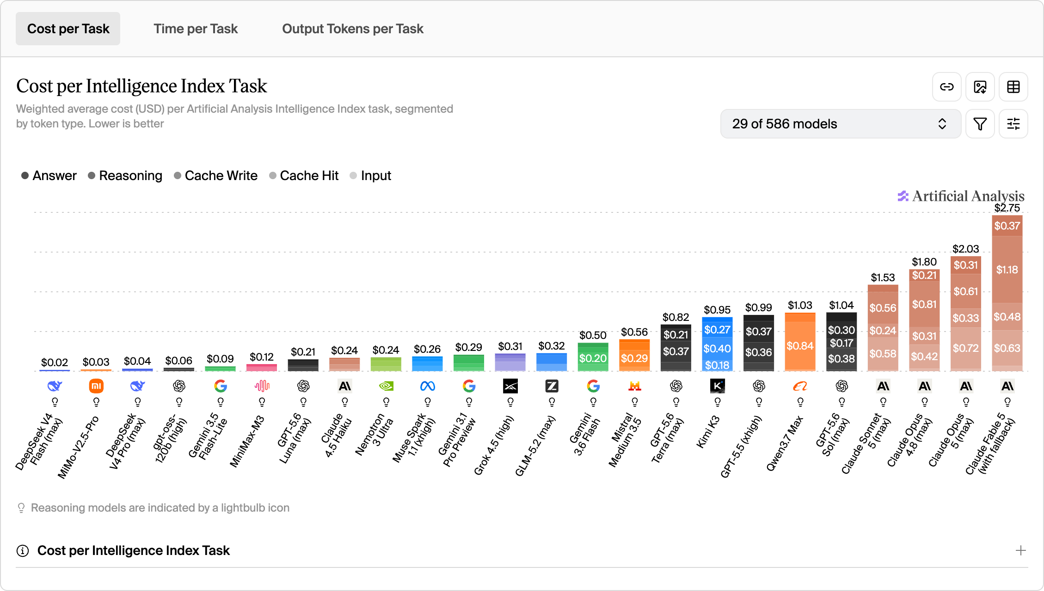Click the GPT-5.5 (xhigh) $0.37 segment
The width and height of the screenshot is (1044, 591).
[759, 332]
